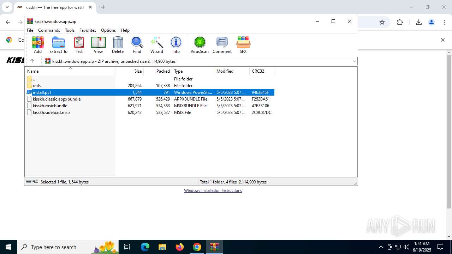This screenshot has height=254, width=452.
Task: Sort by Name column header
Action: click(x=70, y=71)
